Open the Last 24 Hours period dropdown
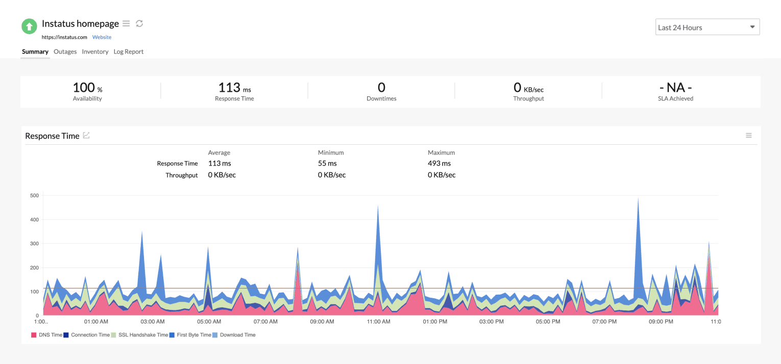 click(707, 27)
